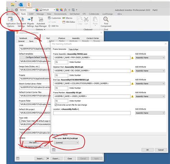Open the Add Attribute dropdown for End Cap
The width and height of the screenshot is (170, 164).
click(150, 84)
